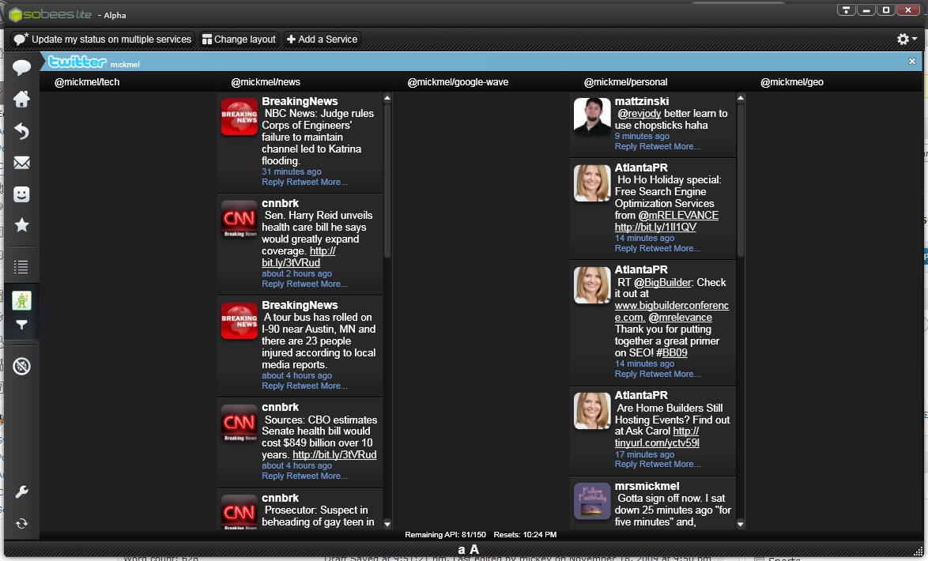Reply to the cnnbrk CBO estimates tweet
Viewport: 928px width, 561px height.
(273, 476)
